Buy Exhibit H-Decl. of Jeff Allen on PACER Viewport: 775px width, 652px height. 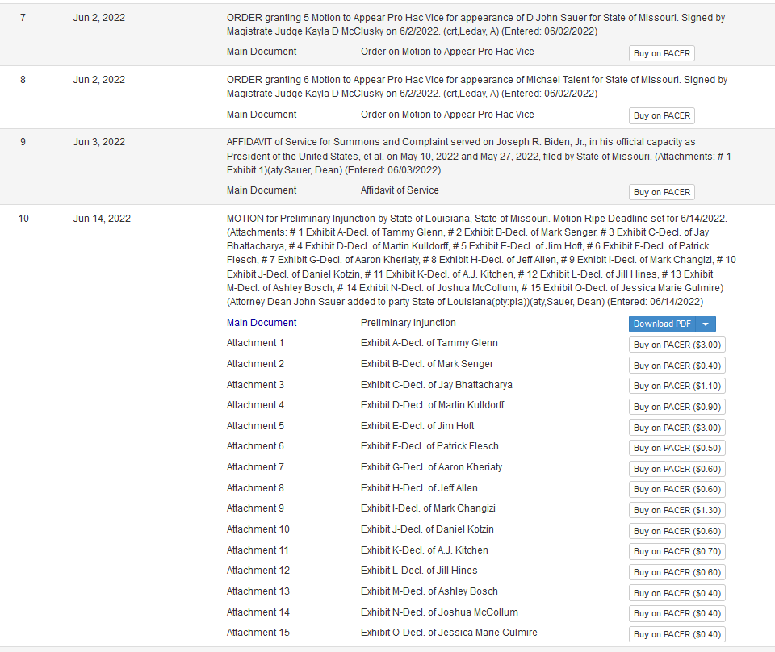coord(677,489)
